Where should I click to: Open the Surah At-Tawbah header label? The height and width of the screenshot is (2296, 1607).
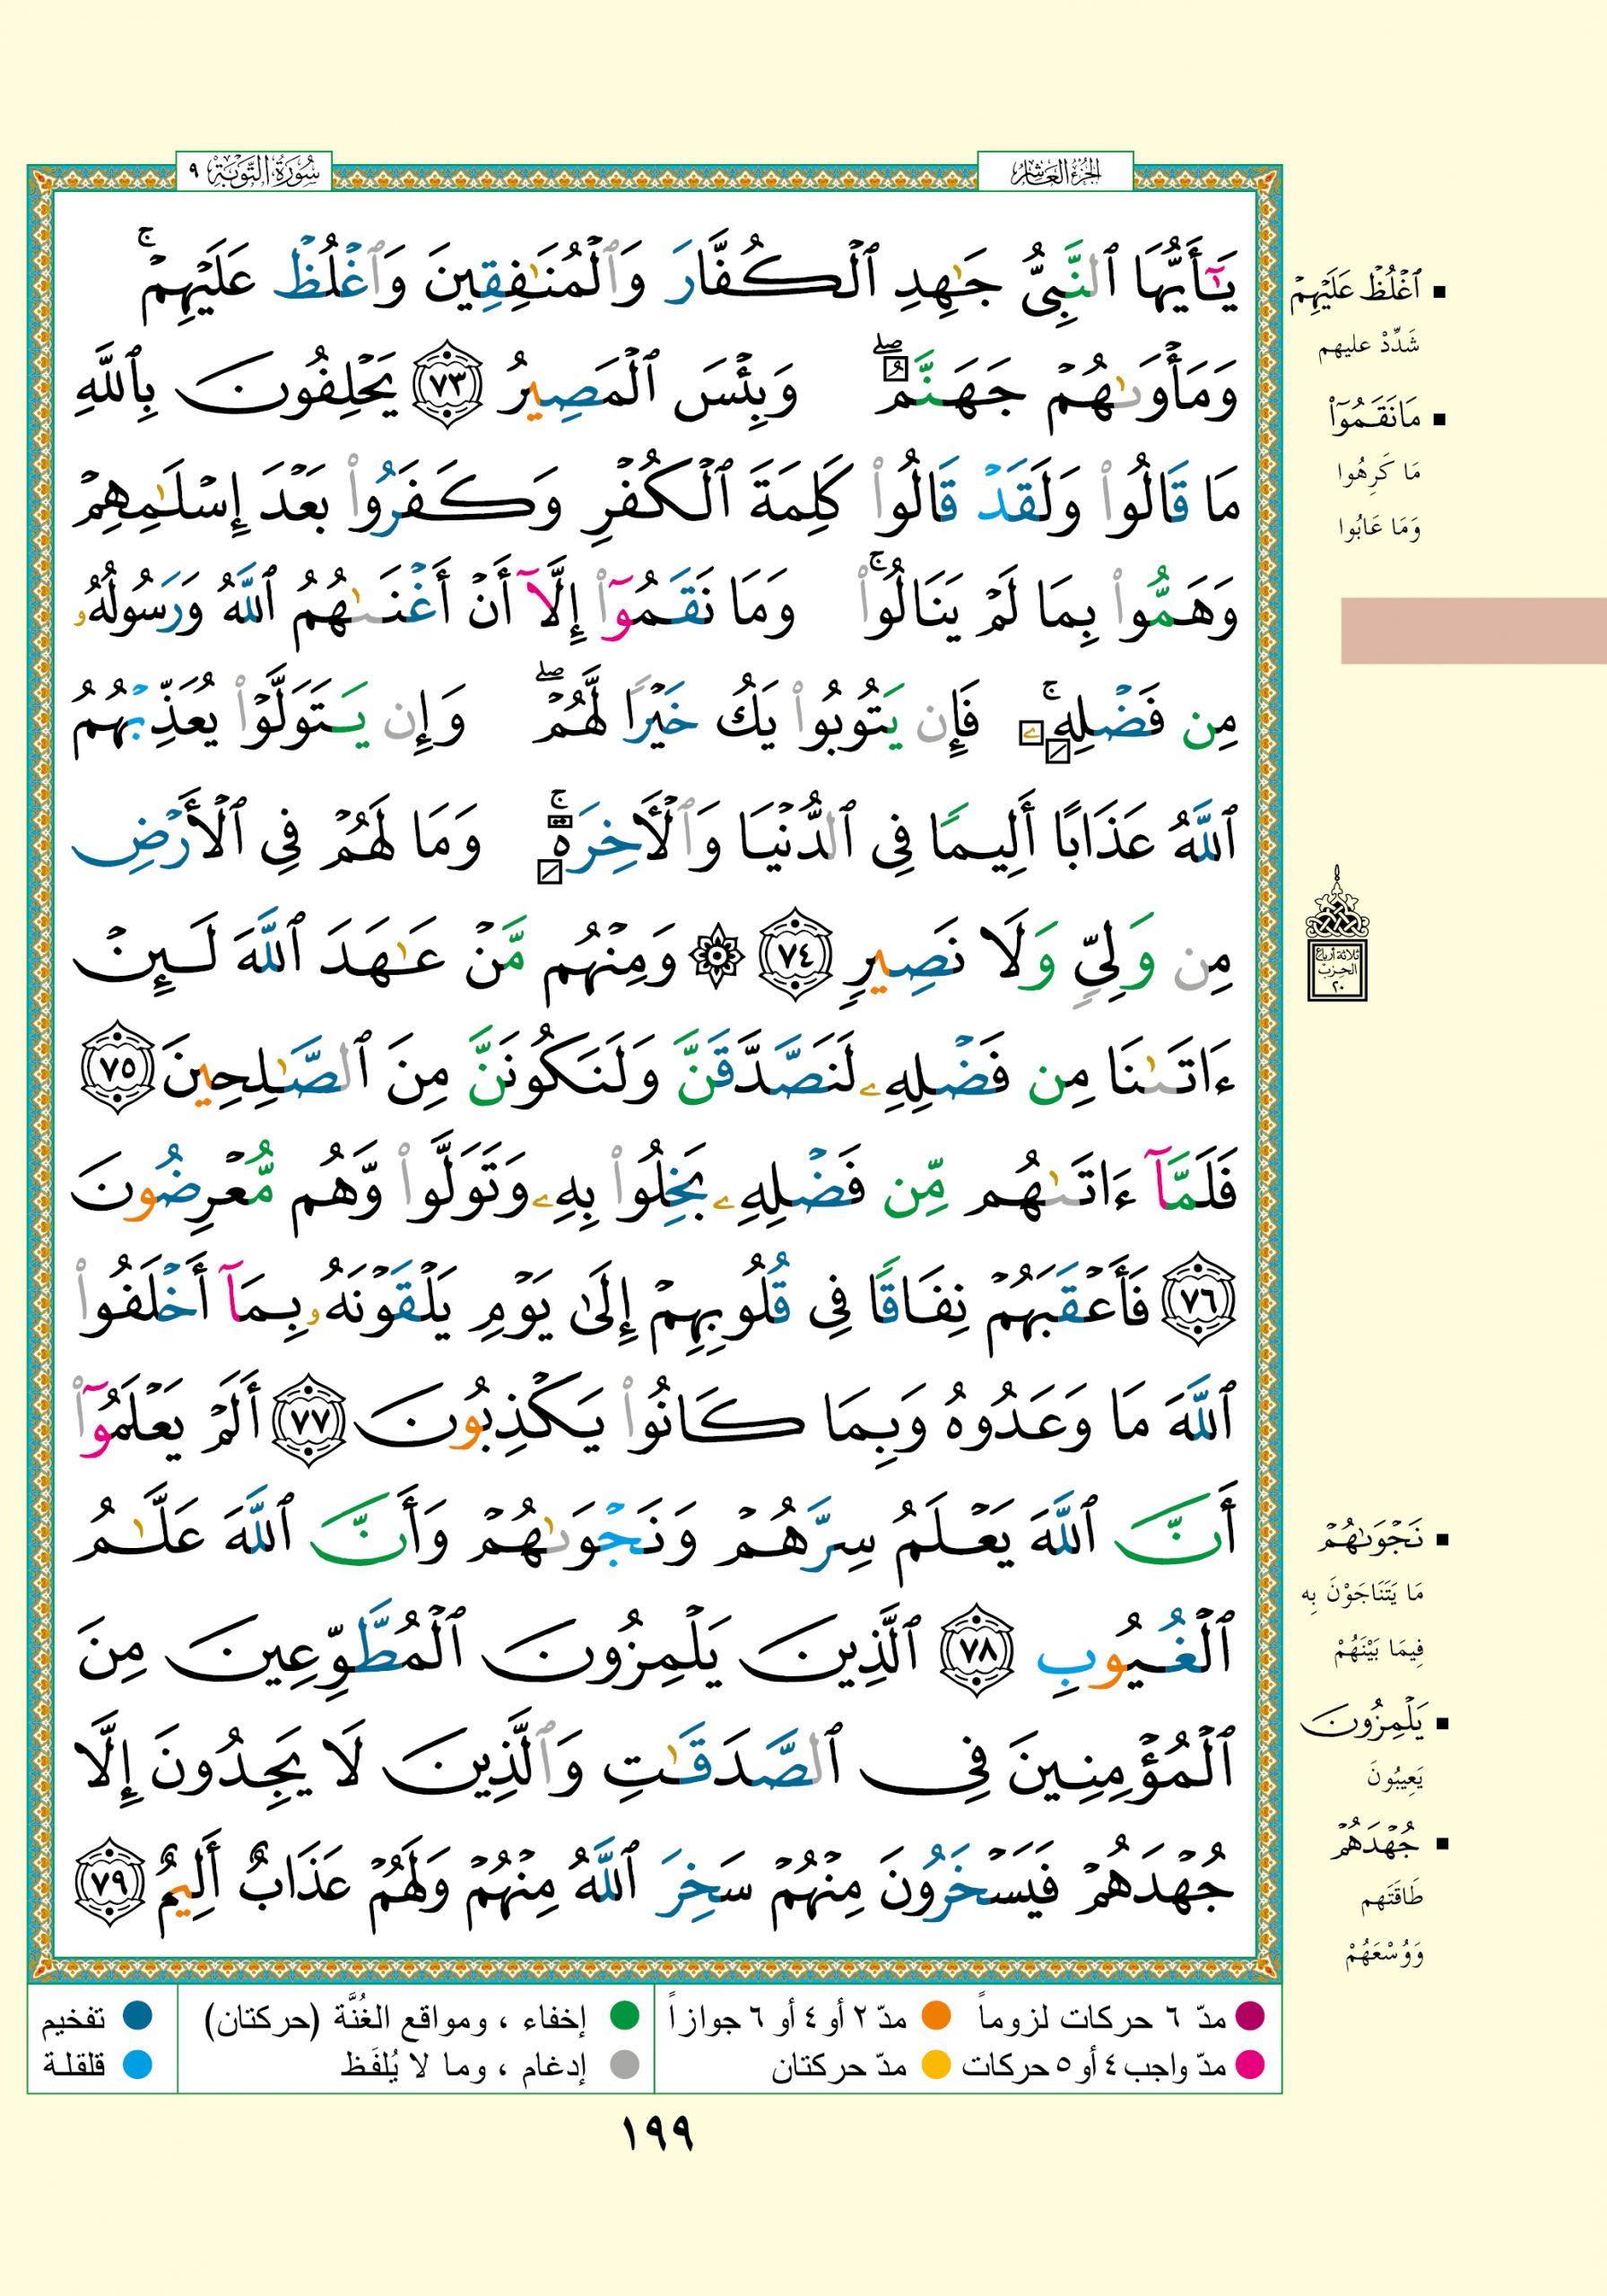click(x=254, y=173)
